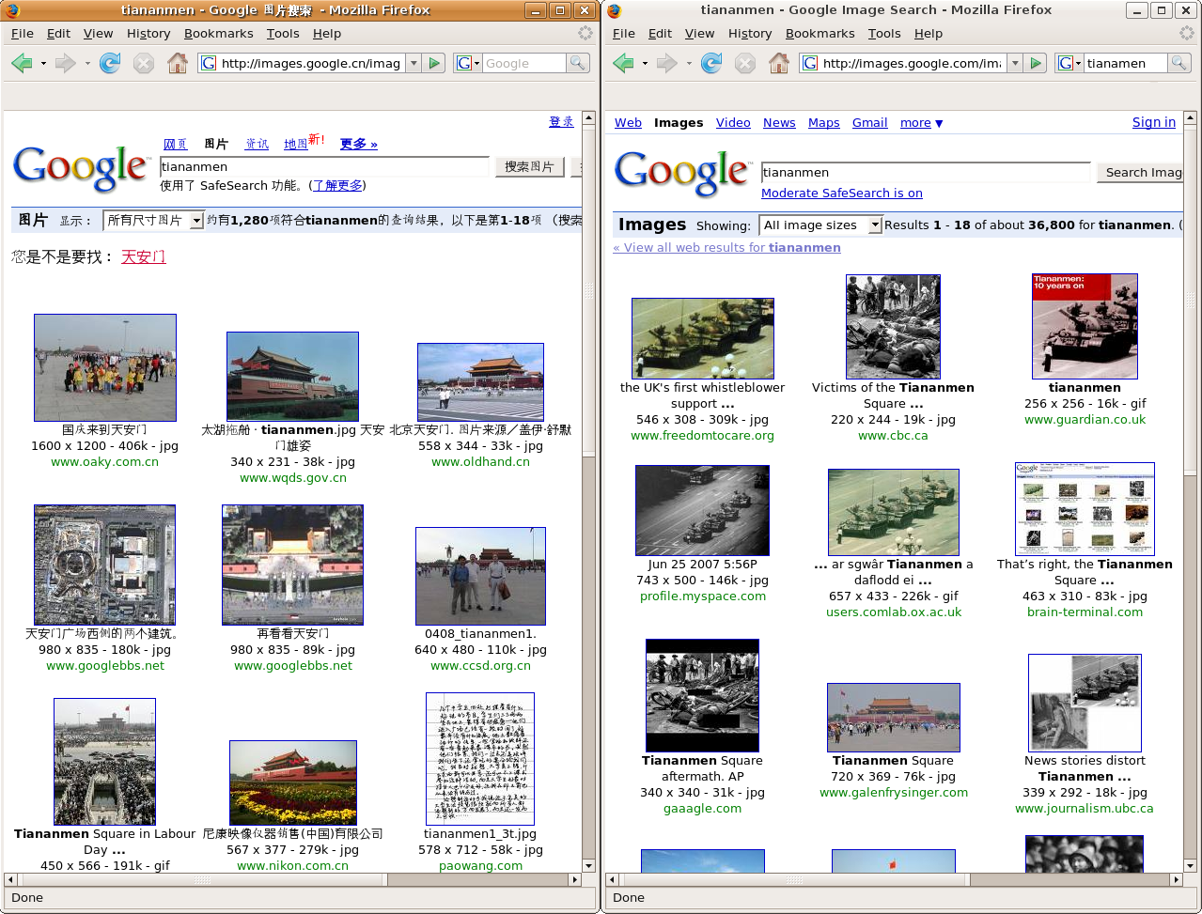Open the 'more' Google services dropdown

(921, 123)
